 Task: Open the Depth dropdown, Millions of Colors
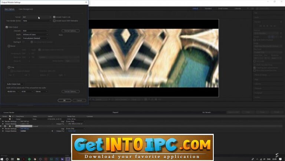point(36,35)
